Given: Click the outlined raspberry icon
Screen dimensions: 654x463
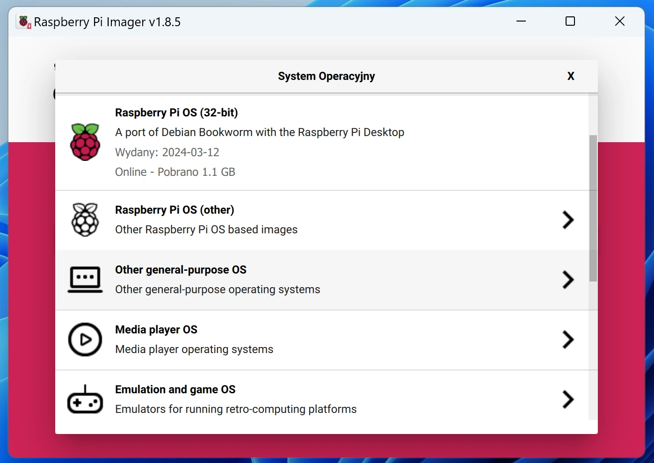Looking at the screenshot, I should coord(85,220).
